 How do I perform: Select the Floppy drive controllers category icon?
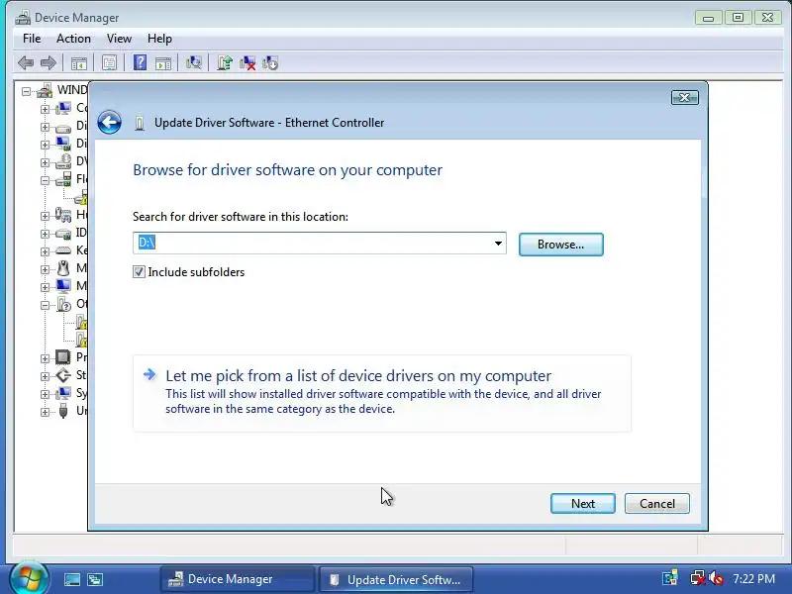pyautogui.click(x=63, y=179)
